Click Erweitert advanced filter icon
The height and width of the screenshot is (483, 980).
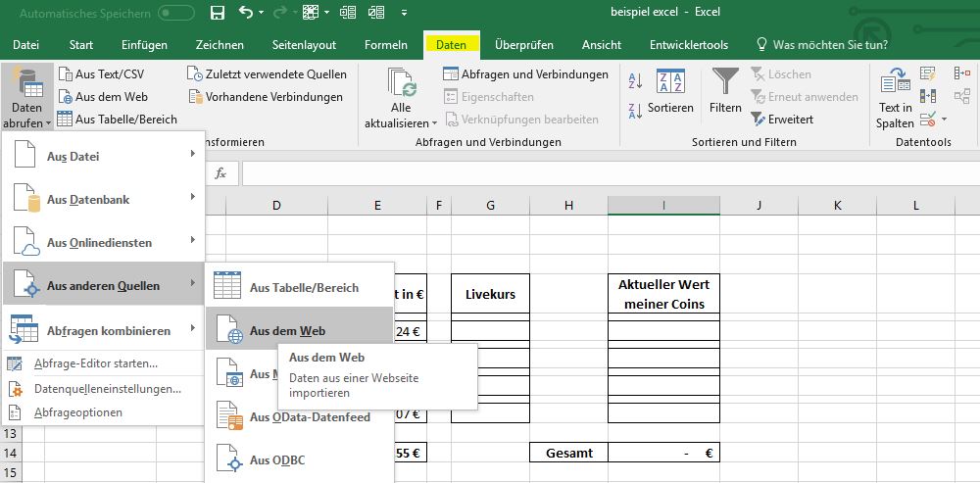tap(782, 120)
